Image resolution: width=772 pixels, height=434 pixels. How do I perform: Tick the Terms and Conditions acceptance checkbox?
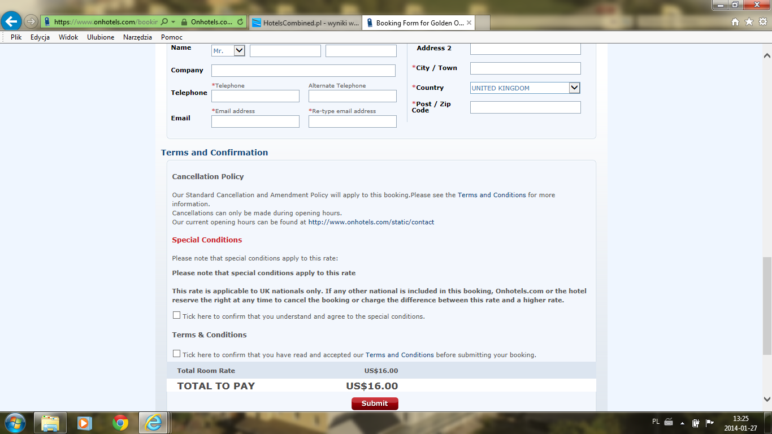coord(177,354)
